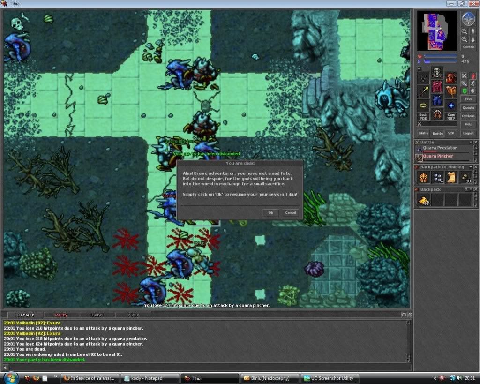Select the stack of four blue gems
The width and height of the screenshot is (480, 384).
pos(437,177)
